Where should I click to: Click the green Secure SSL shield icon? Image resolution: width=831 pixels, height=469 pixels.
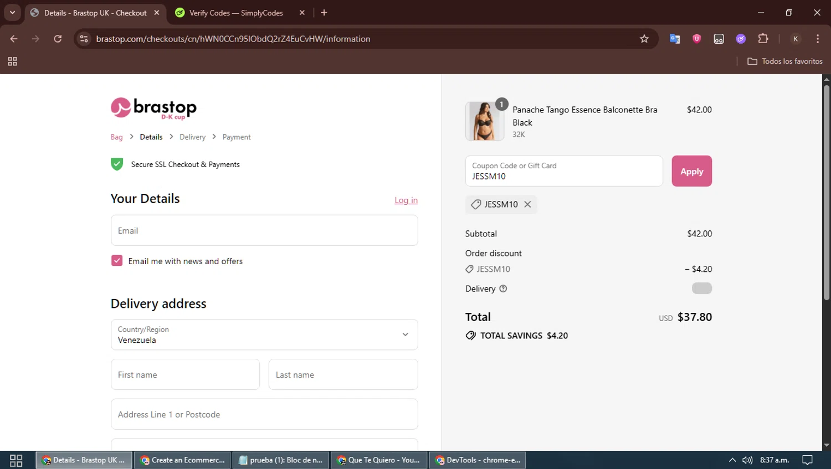pyautogui.click(x=117, y=164)
